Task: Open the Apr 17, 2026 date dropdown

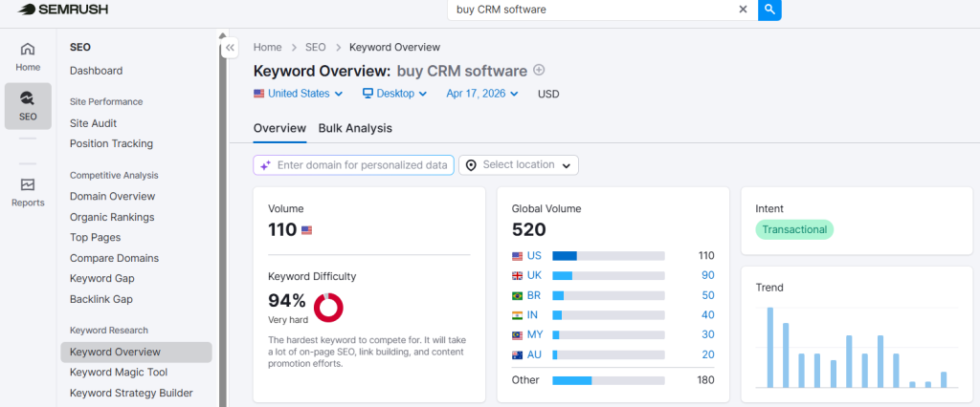Action: (x=482, y=94)
